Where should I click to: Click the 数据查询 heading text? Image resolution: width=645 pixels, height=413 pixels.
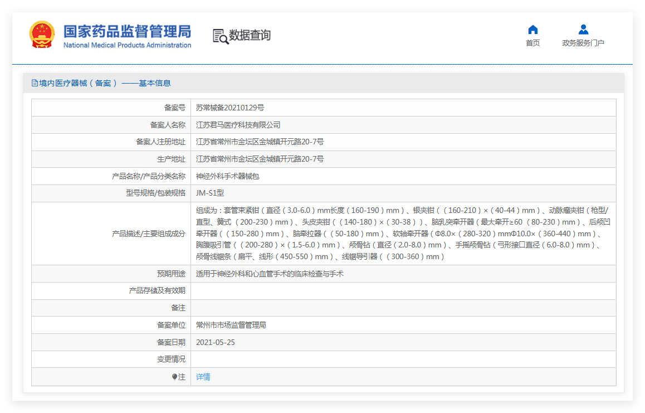pos(250,36)
